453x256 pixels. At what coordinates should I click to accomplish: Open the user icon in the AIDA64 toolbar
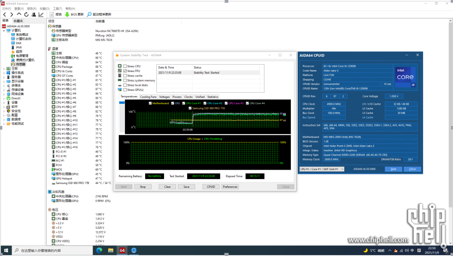(x=34, y=14)
